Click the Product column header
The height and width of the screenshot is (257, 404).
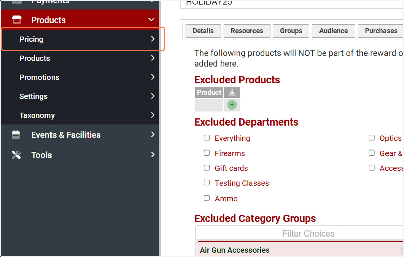(209, 92)
